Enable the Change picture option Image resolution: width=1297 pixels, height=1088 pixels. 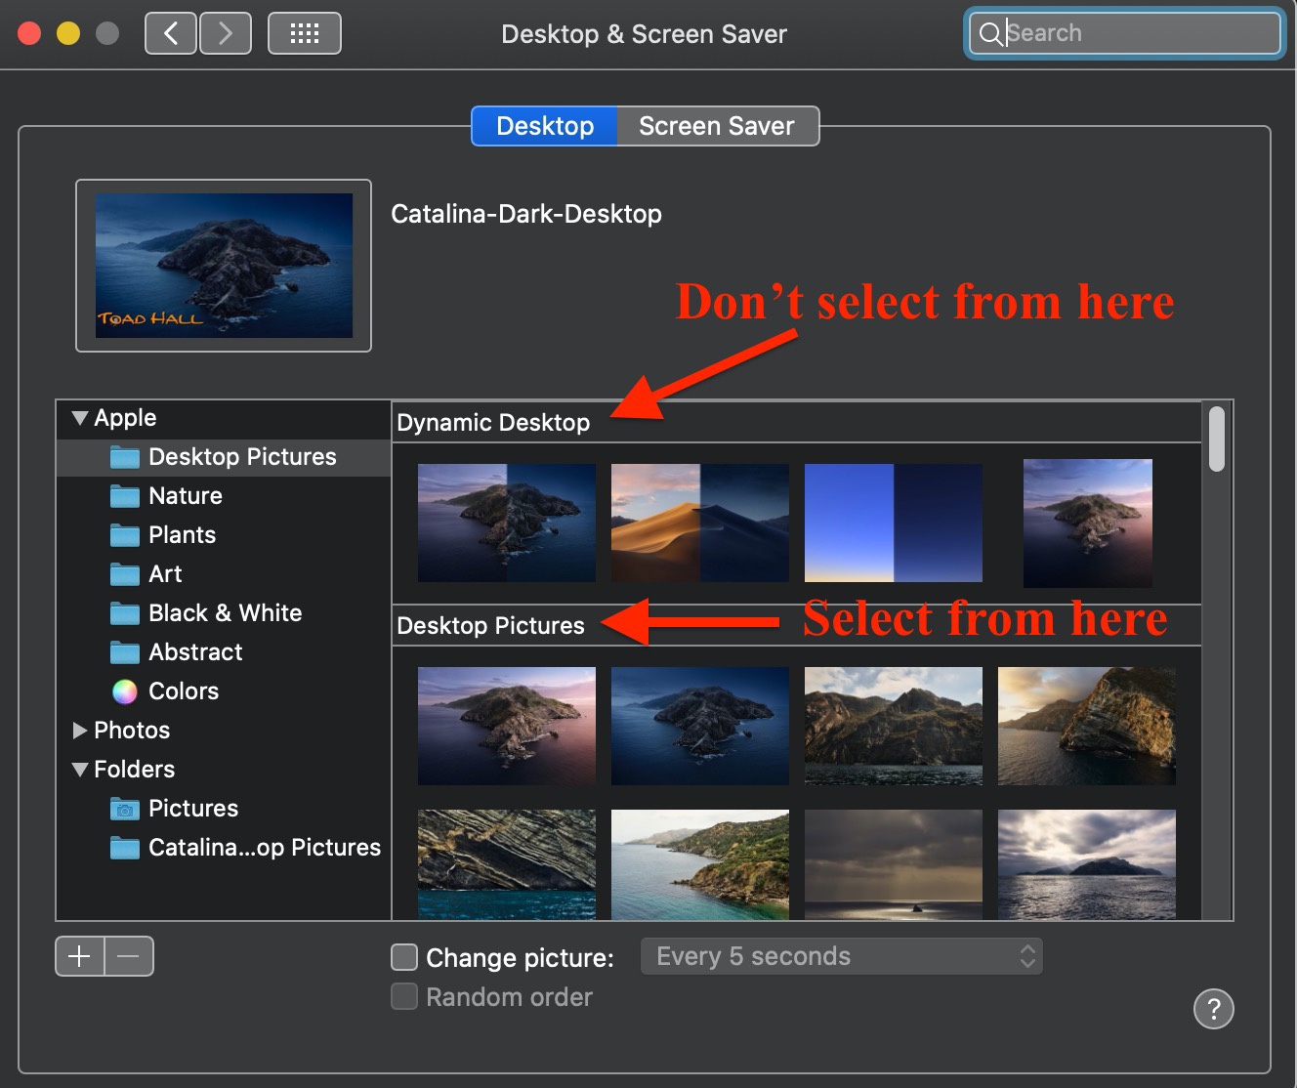point(403,957)
